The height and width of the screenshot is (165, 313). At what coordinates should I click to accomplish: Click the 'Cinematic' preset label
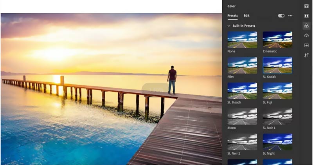270,51
